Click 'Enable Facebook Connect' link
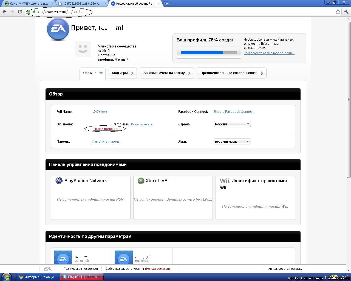The image size is (351, 281). point(233,112)
